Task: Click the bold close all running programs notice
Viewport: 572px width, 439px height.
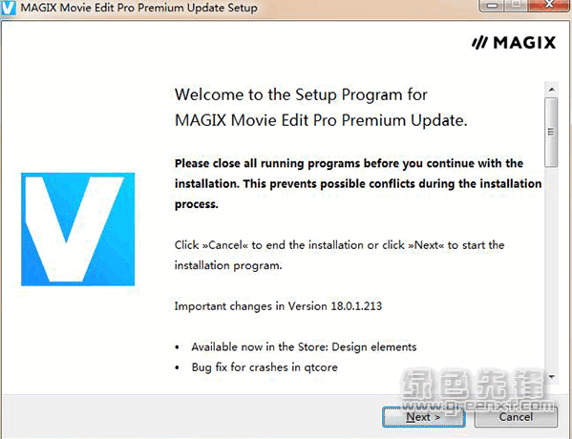Action: coord(358,184)
